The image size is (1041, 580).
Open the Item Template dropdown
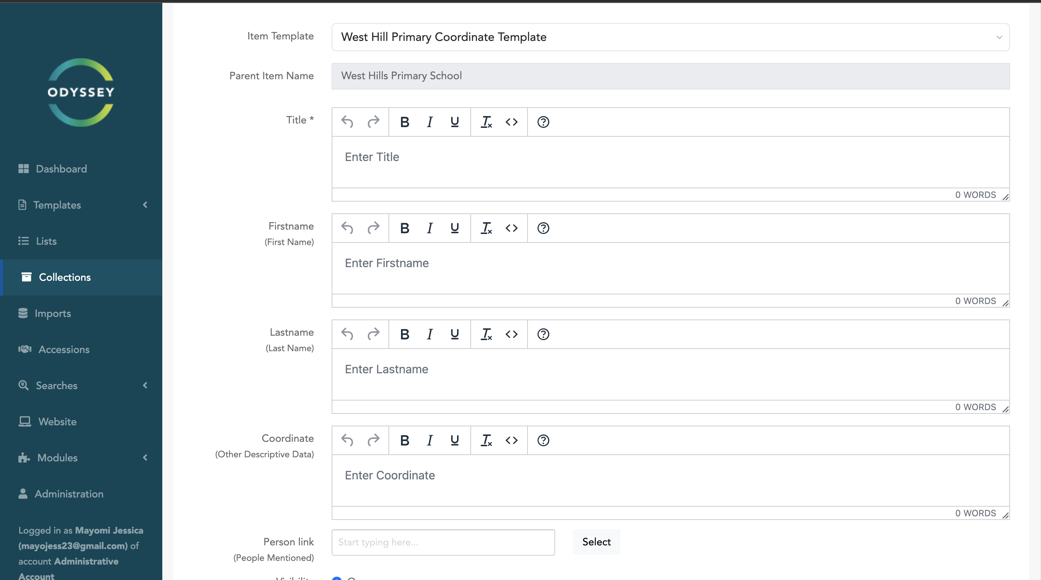[x=670, y=37]
